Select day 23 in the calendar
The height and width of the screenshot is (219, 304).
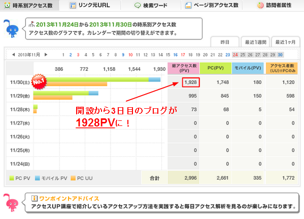(228, 55)
